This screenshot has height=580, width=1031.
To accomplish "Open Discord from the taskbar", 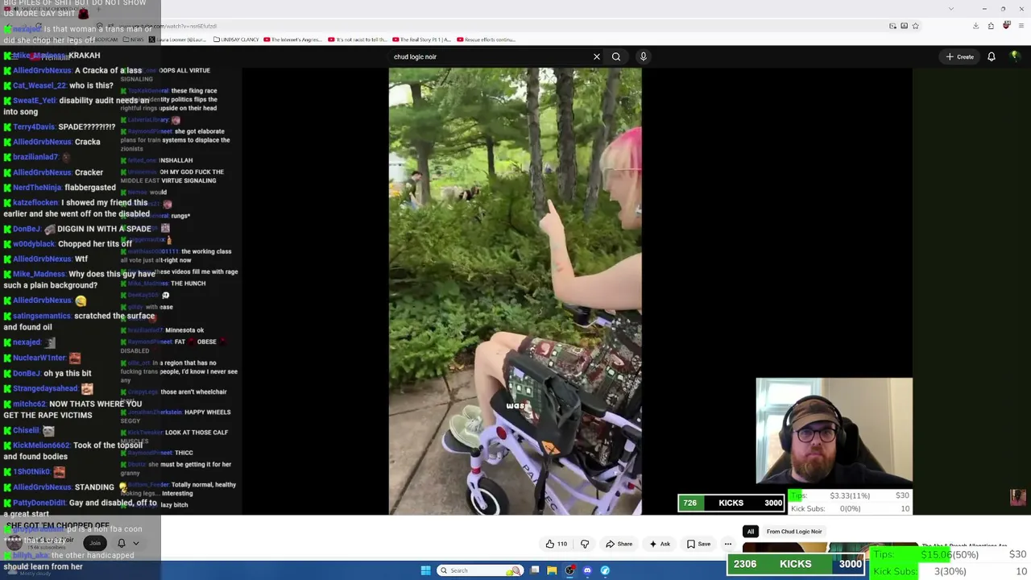I will (587, 570).
